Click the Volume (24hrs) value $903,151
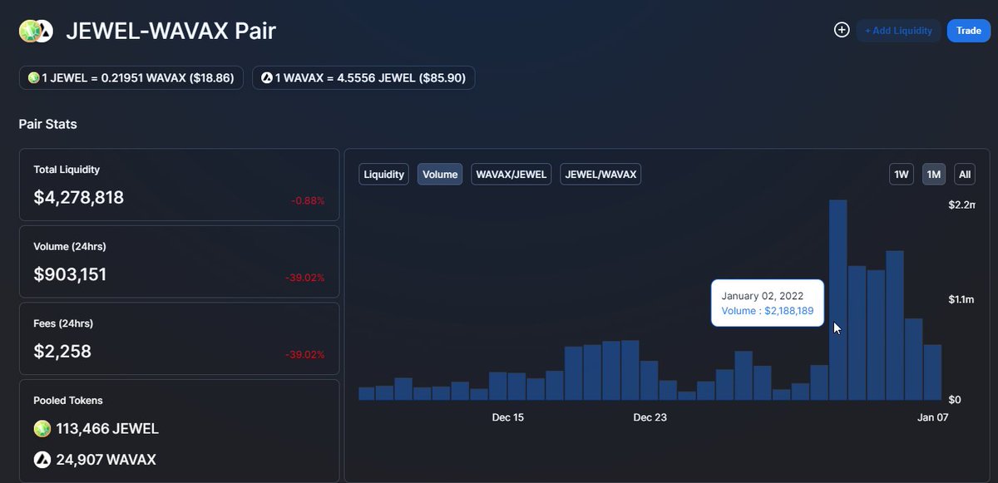 (71, 274)
